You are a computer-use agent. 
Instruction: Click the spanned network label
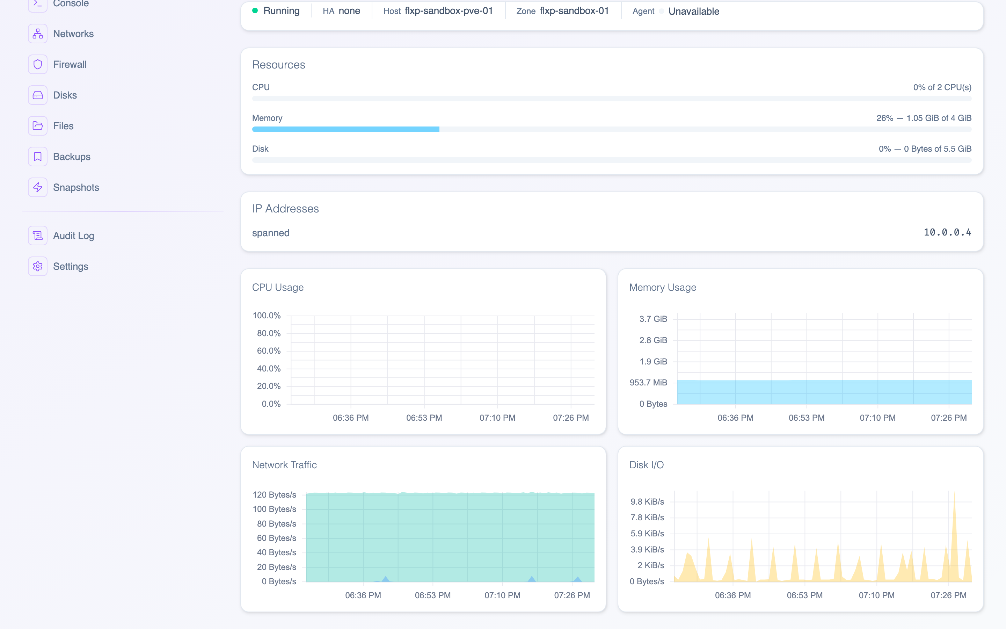pos(271,233)
